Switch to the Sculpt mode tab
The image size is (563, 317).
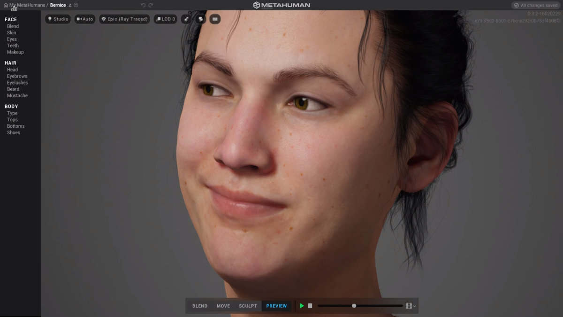(x=248, y=306)
